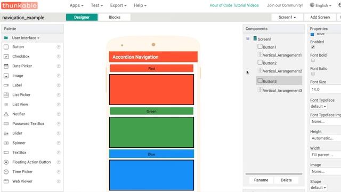Open Join our Community link
The image size is (341, 192).
pos(285,5)
